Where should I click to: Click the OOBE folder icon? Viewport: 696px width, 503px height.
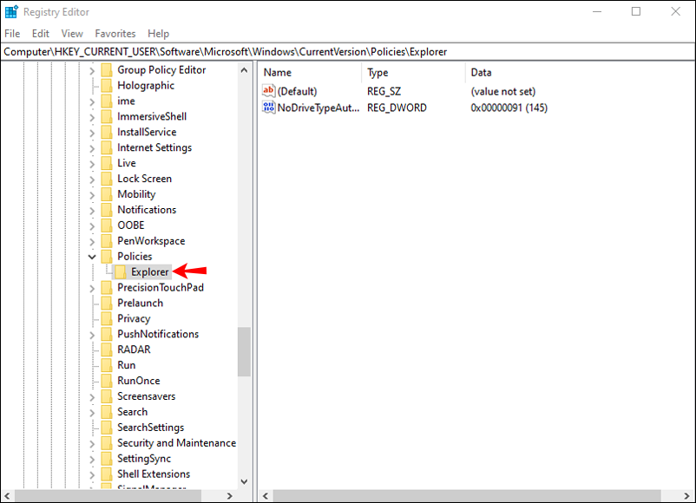(x=107, y=225)
